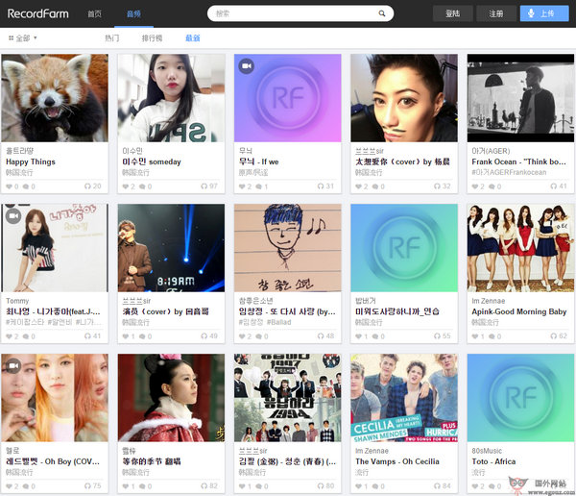This screenshot has width=576, height=496.
Task: Click the RecordFarm logo
Action: point(36,13)
